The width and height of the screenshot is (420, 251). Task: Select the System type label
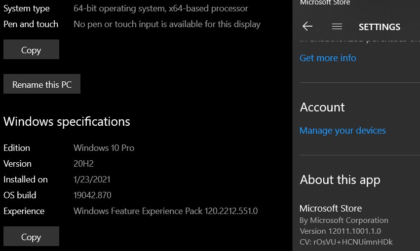coord(27,8)
